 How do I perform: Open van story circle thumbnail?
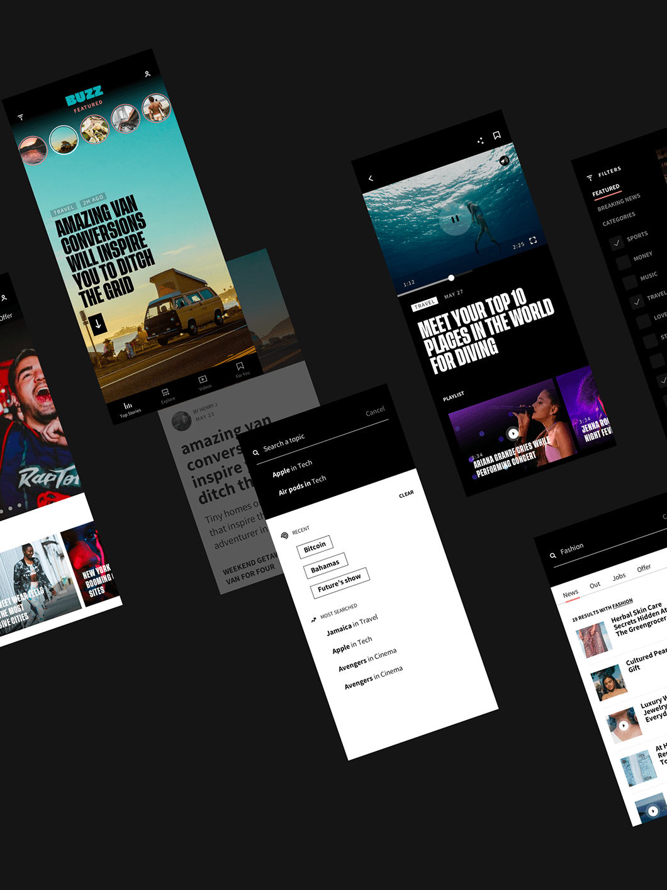[64, 140]
